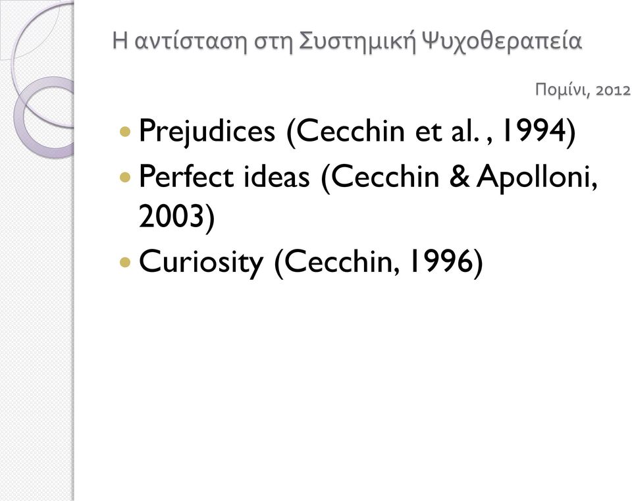Click the slide title Η αντίσταση στη Συστημική Ψυχοθεραπεία
This screenshot has height=501, width=632.
(x=347, y=41)
